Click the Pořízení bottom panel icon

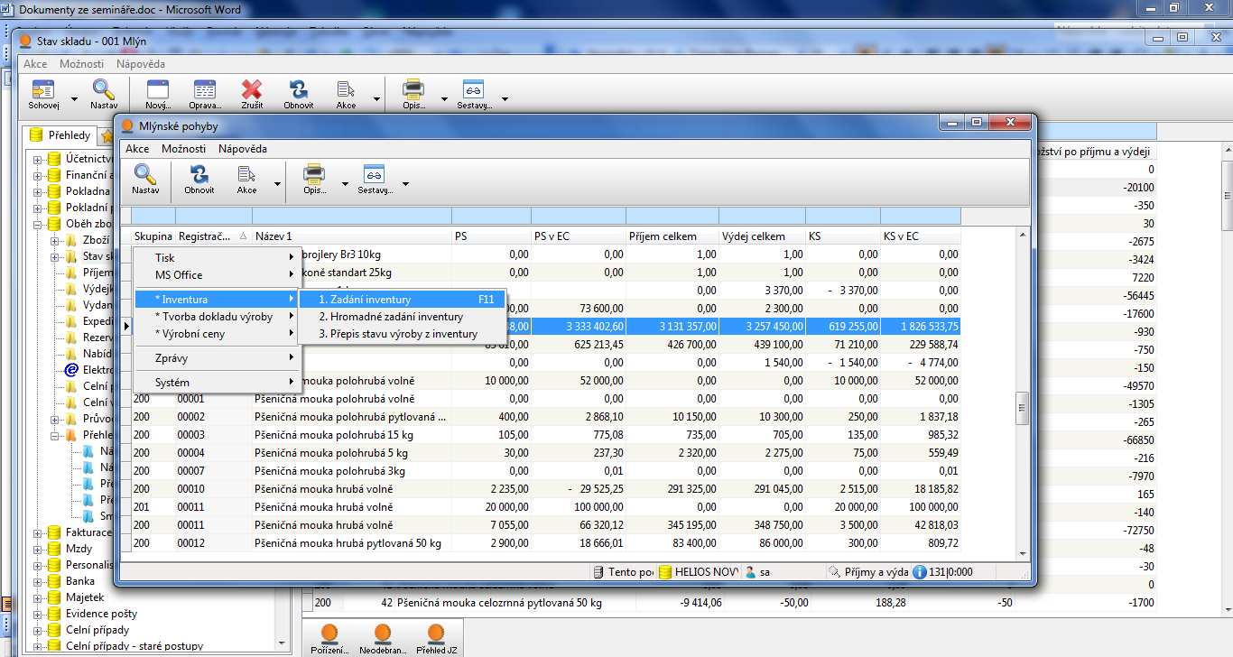pos(329,634)
